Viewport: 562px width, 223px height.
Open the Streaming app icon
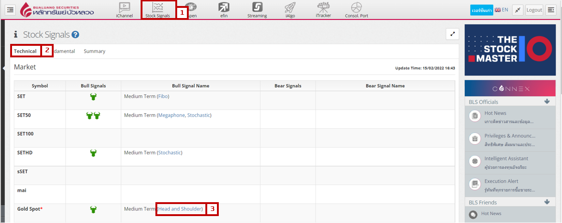[x=257, y=8]
